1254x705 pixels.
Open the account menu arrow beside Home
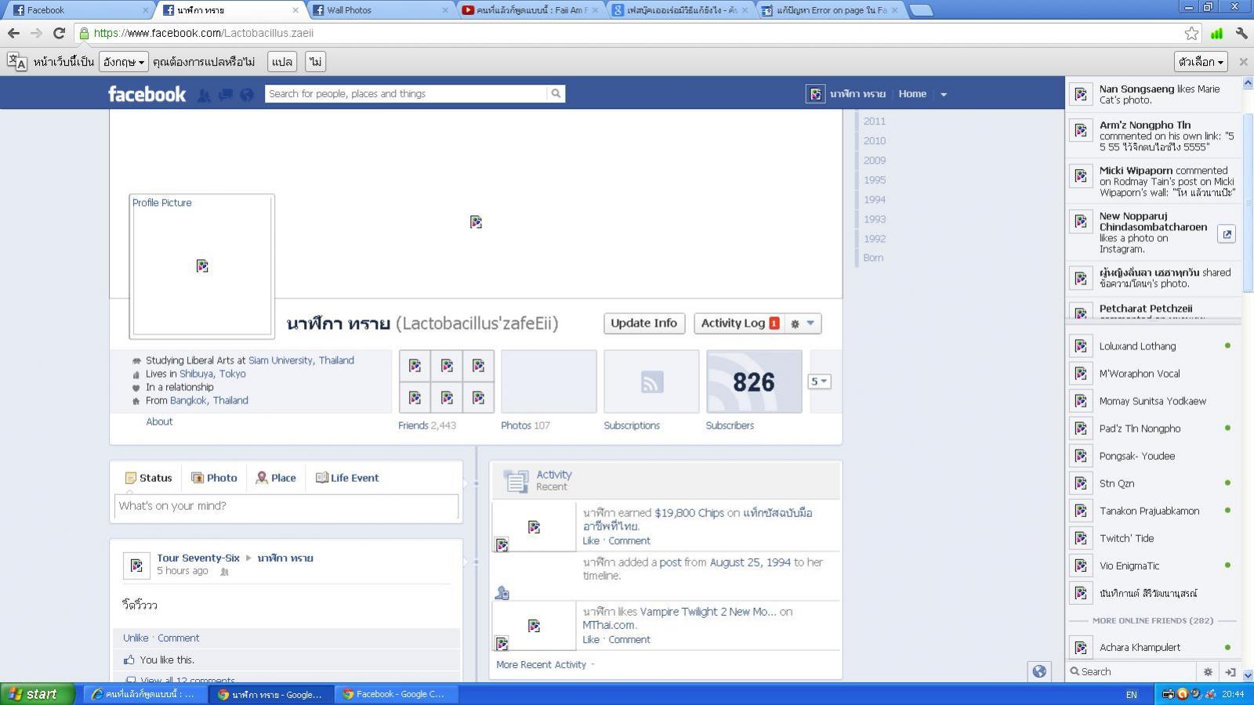coord(944,94)
